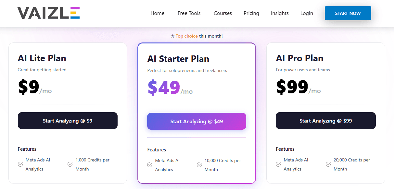Open the Free Tools menu
This screenshot has height=189, width=394.
coord(189,13)
